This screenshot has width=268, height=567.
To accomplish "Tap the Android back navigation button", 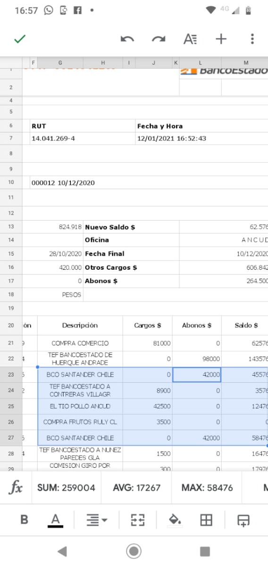I will click(x=62, y=551).
